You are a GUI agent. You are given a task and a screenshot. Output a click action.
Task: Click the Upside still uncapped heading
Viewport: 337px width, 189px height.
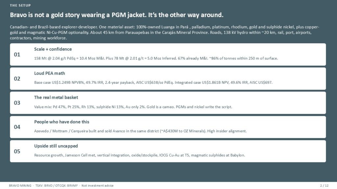click(x=56, y=146)
